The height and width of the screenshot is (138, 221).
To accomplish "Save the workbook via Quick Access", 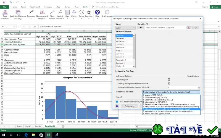I will pyautogui.click(x=4, y=2).
